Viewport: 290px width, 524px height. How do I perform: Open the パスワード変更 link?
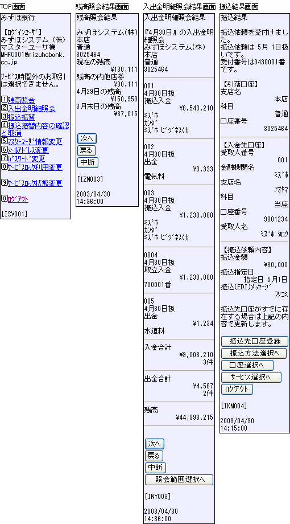[26, 158]
